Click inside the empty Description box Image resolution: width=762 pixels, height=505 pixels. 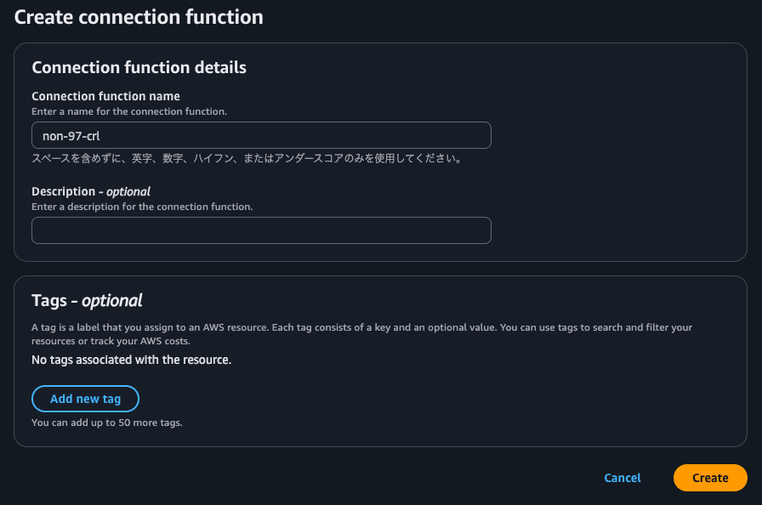[261, 230]
